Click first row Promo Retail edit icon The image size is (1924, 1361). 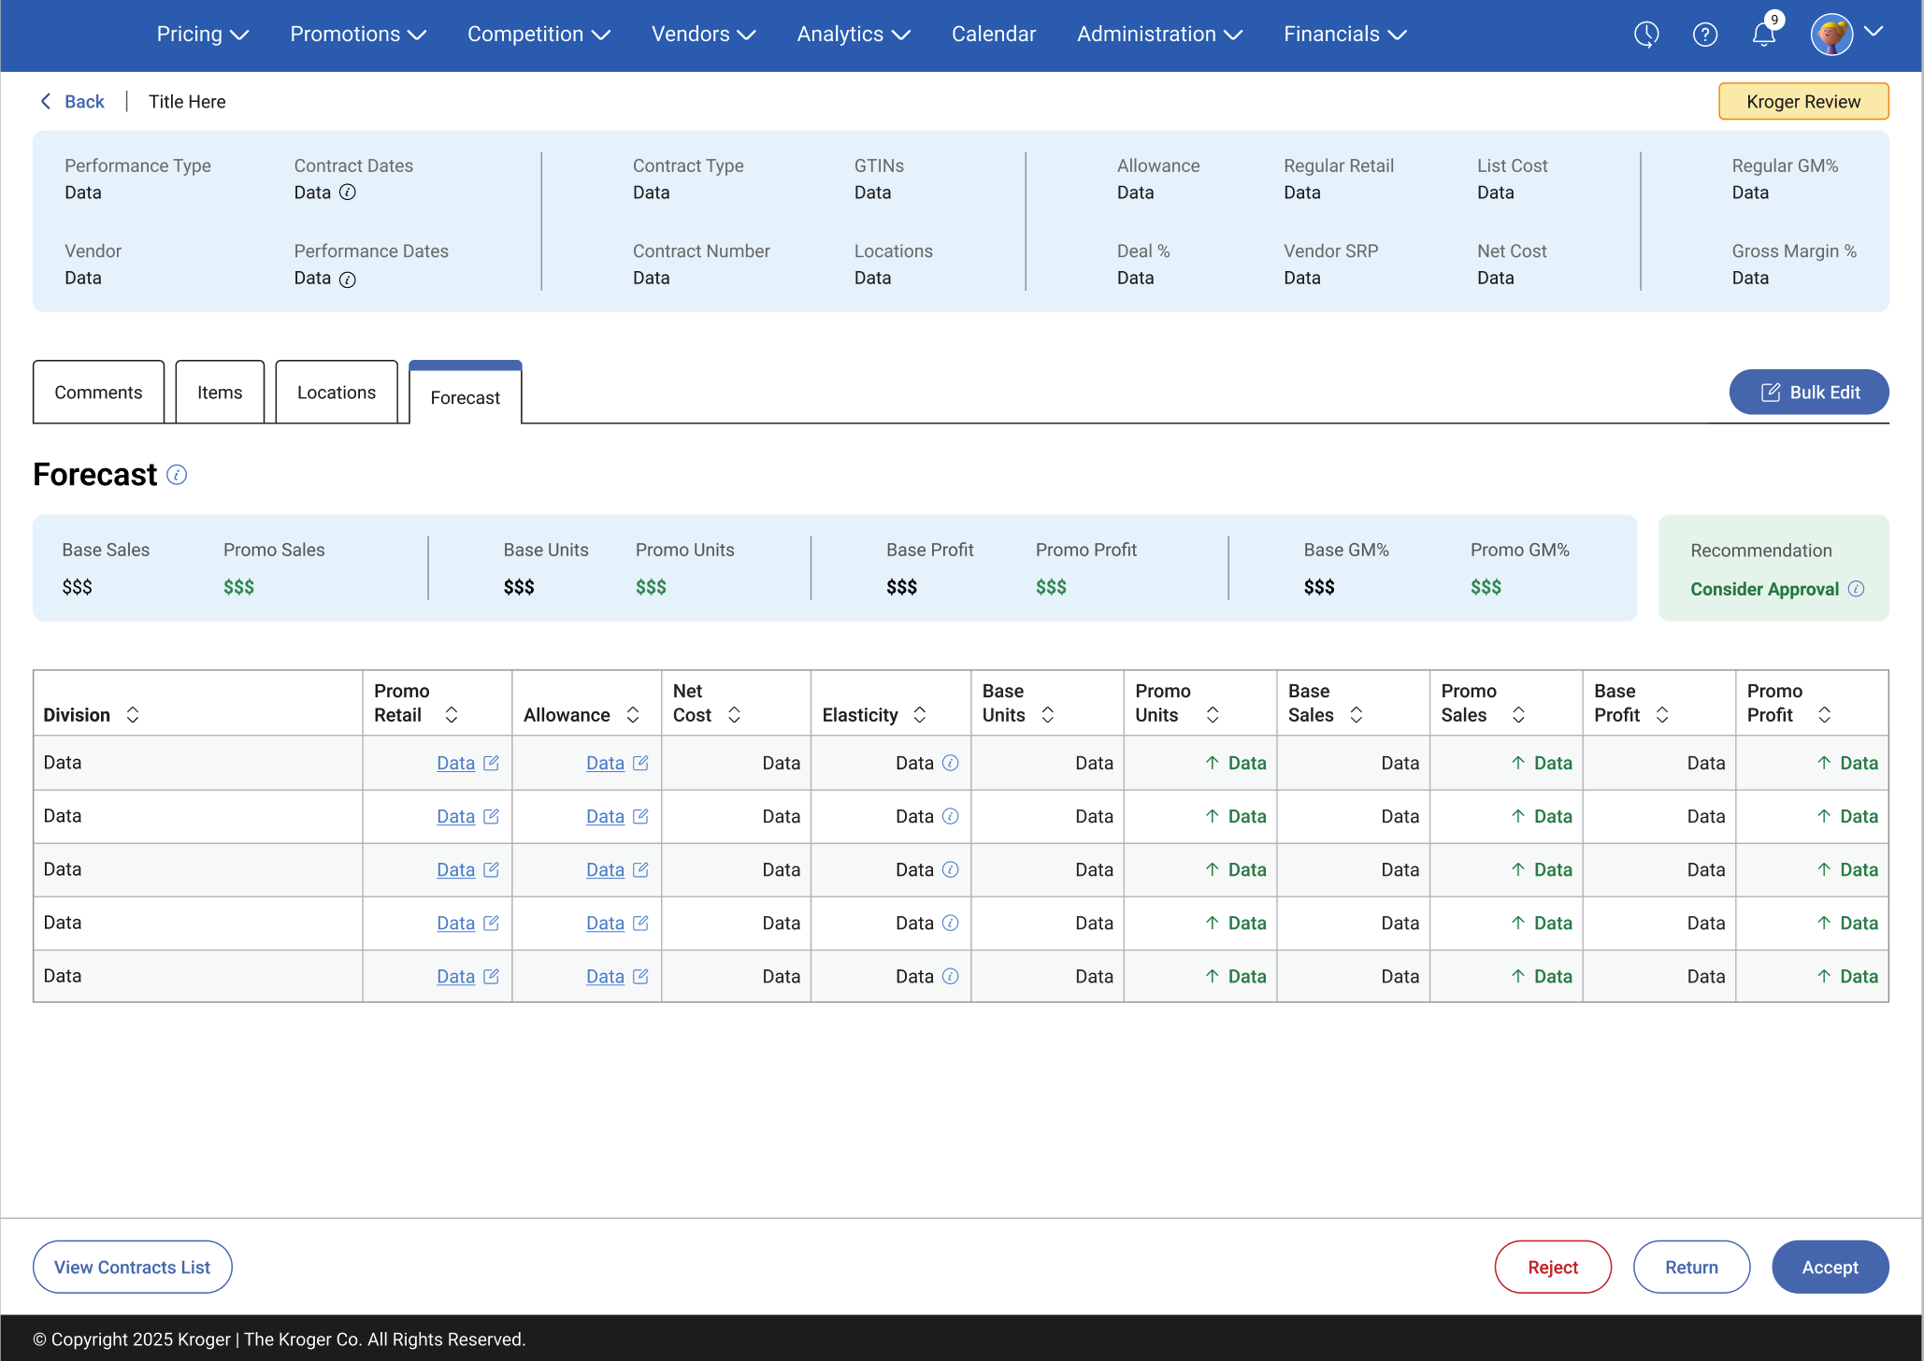point(491,763)
